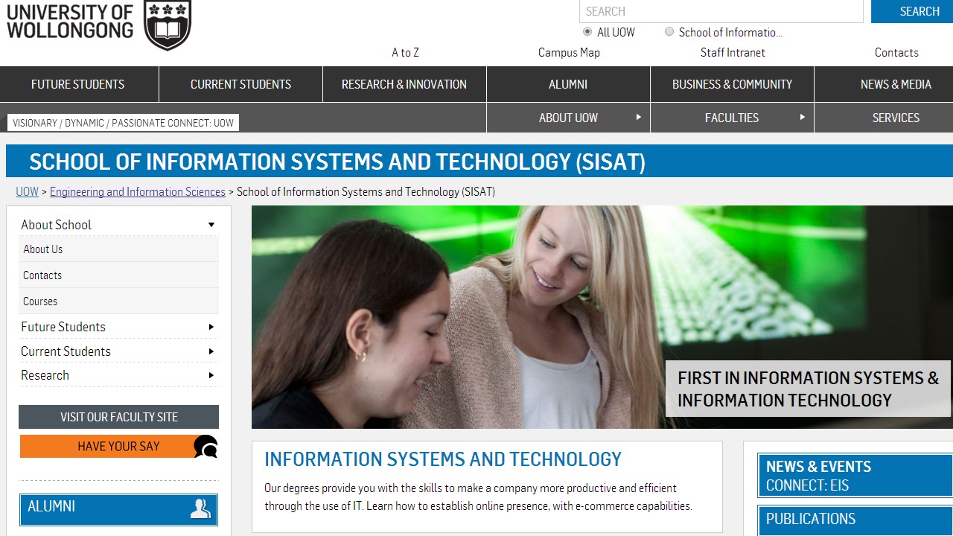
Task: Select the All UOW search radio button
Action: coord(587,32)
